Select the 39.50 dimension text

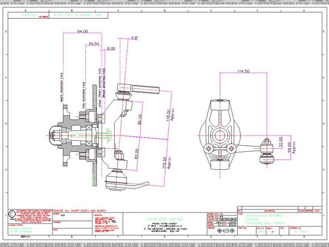(94, 44)
